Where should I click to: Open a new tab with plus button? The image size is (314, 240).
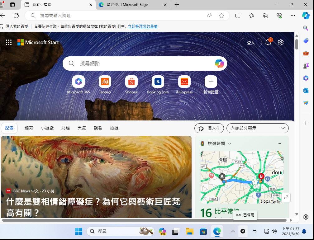[177, 5]
